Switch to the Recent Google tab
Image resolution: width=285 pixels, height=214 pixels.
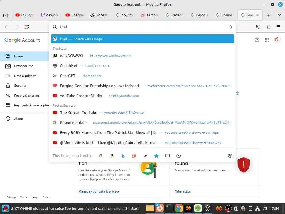(x=175, y=15)
